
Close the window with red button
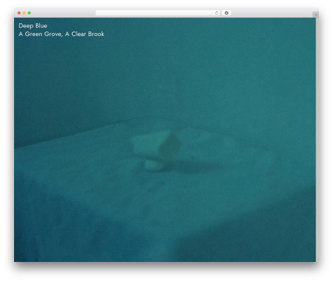click(x=19, y=13)
